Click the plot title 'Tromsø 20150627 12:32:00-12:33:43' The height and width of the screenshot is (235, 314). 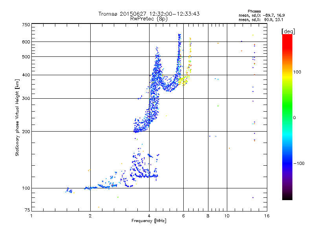149,14
